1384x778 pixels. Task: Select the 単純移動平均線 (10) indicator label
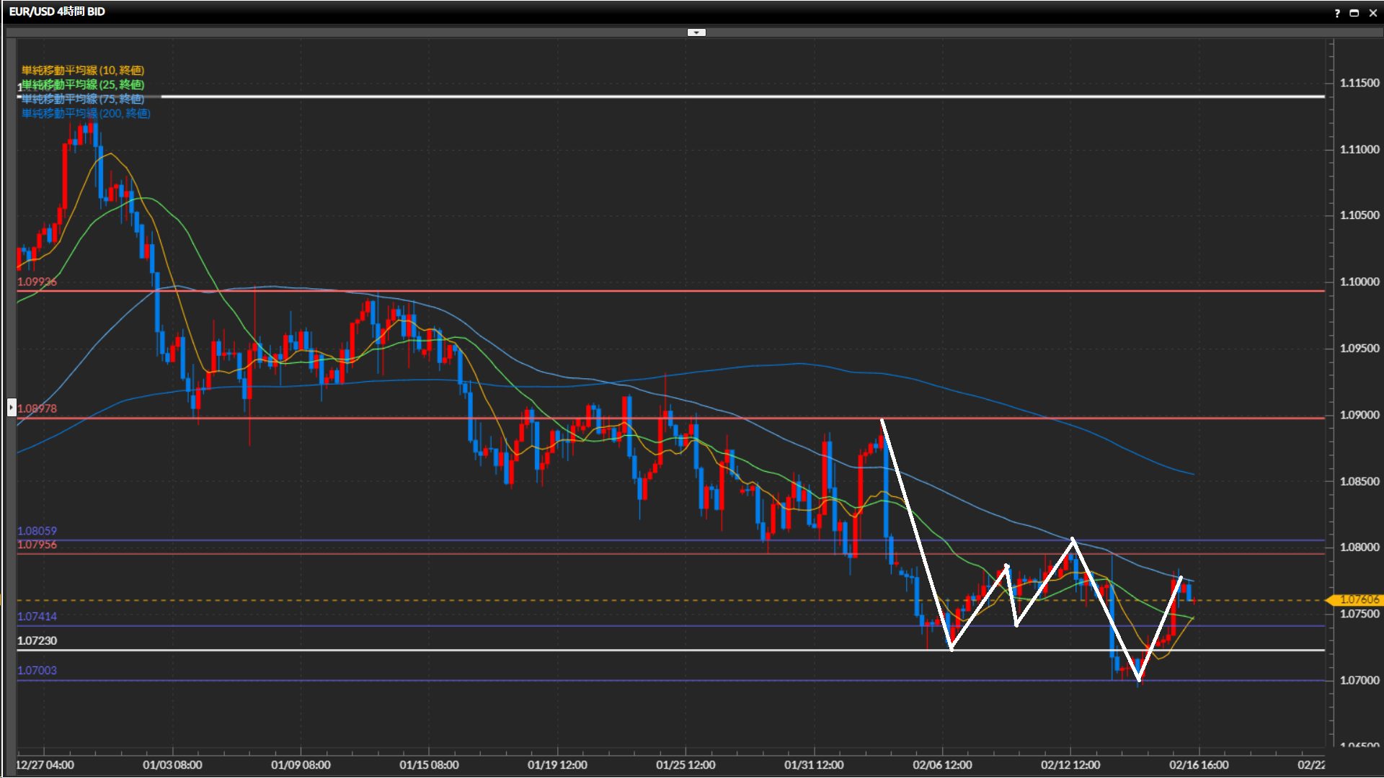[83, 70]
